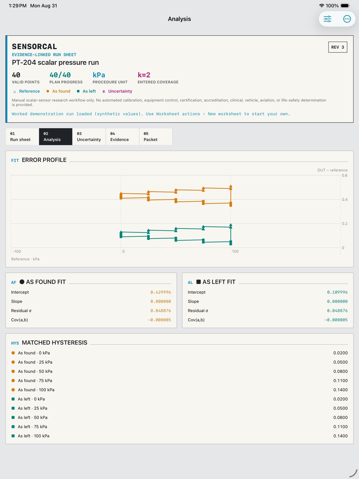Select the 02 Analysis tab
Image resolution: width=359 pixels, height=479 pixels.
[56, 136]
